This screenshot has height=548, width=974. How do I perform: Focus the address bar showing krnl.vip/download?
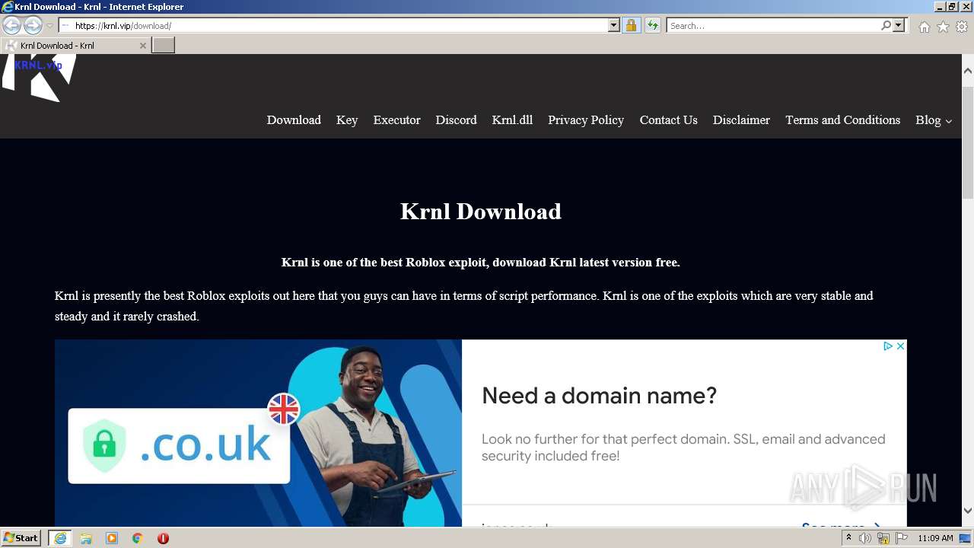333,25
